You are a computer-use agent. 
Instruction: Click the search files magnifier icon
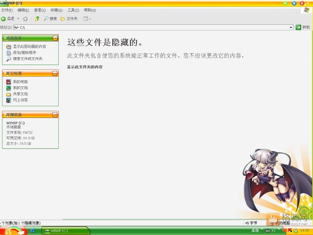point(9,59)
